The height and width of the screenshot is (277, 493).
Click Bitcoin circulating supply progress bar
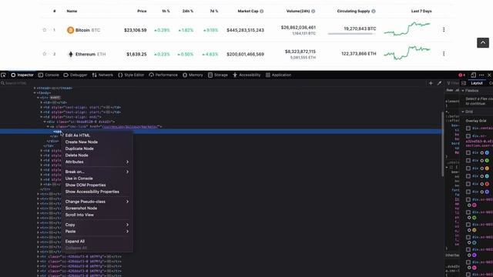pyautogui.click(x=352, y=34)
